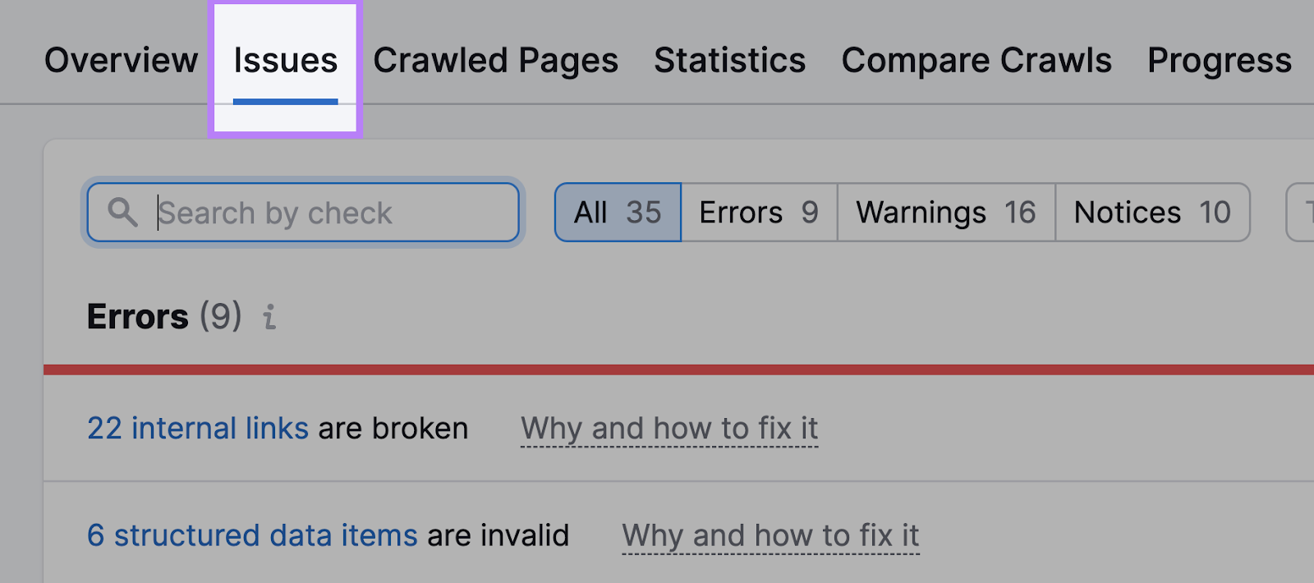Select the Crawled Pages tab

point(495,59)
